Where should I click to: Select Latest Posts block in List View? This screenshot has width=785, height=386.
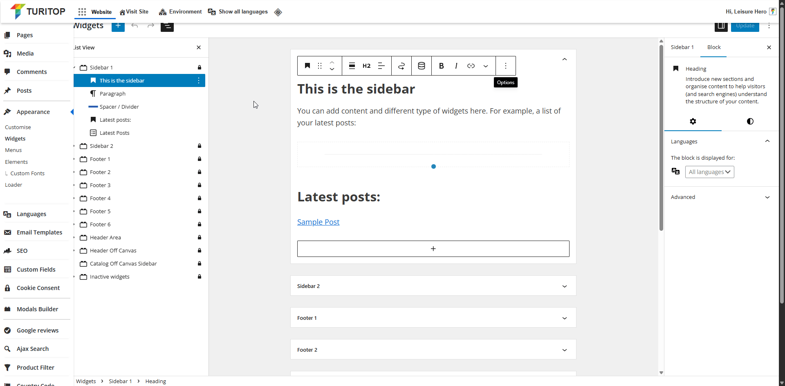(114, 133)
